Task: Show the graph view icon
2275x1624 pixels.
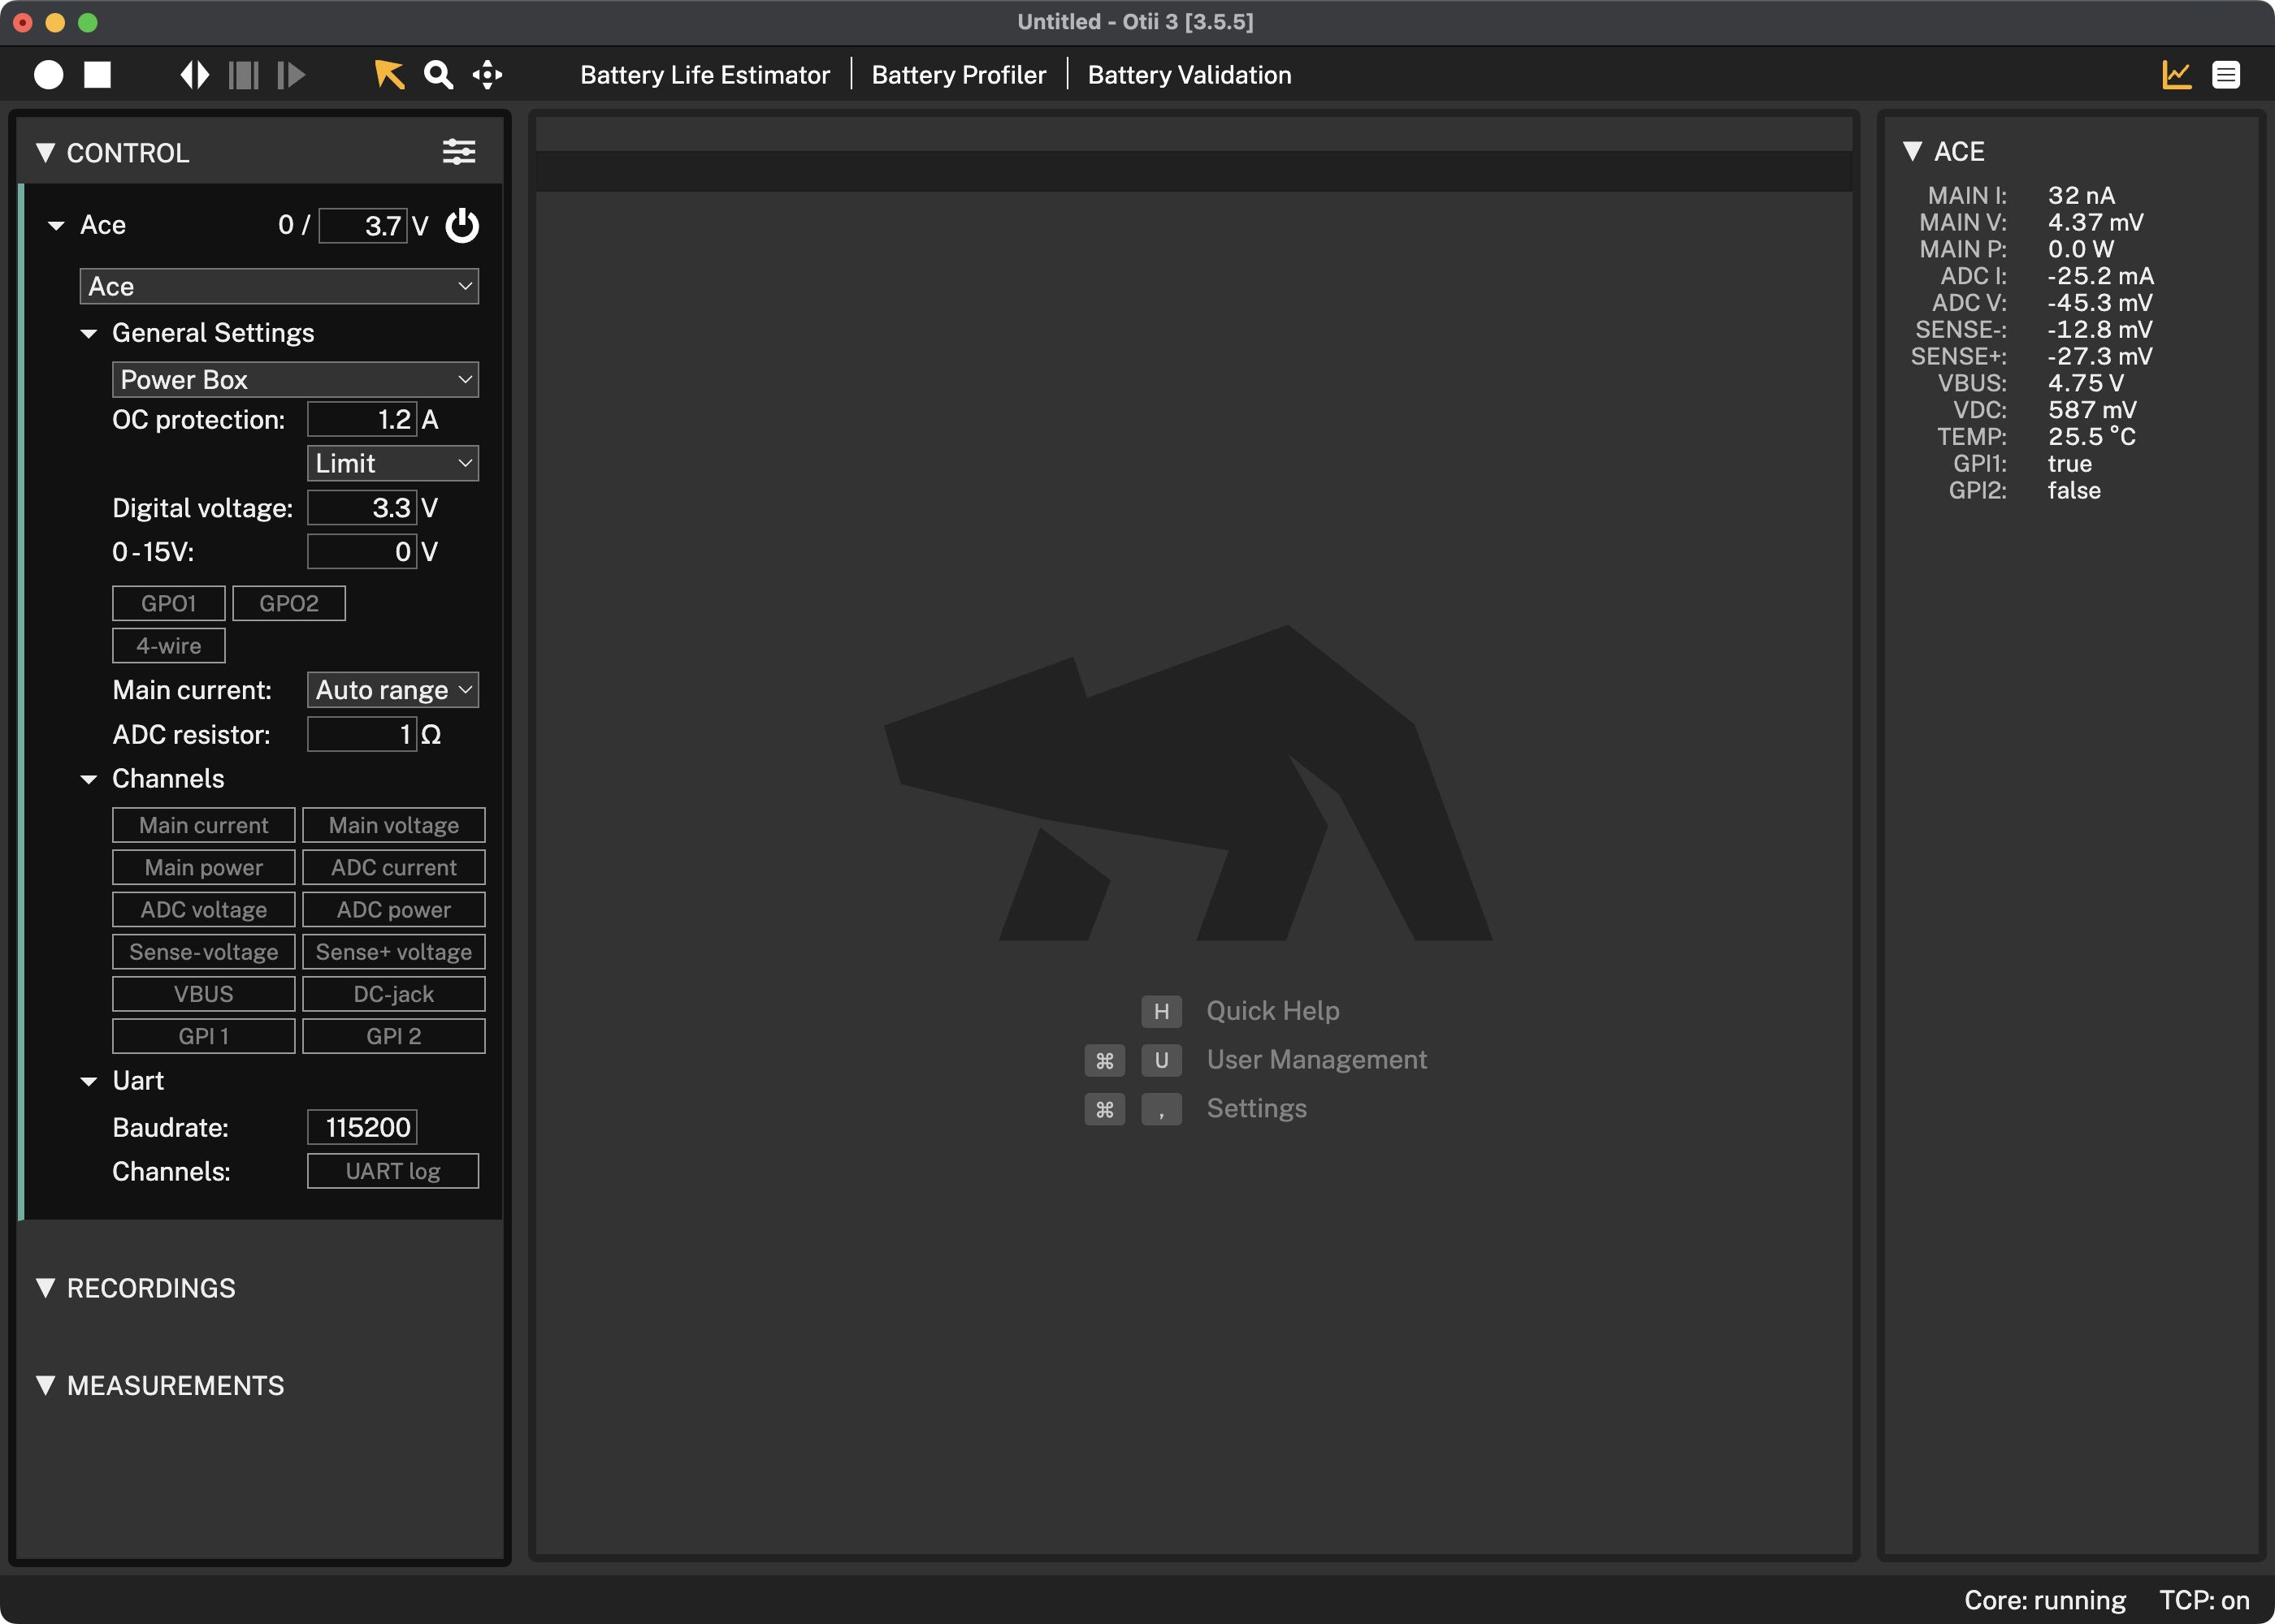Action: pyautogui.click(x=2177, y=75)
